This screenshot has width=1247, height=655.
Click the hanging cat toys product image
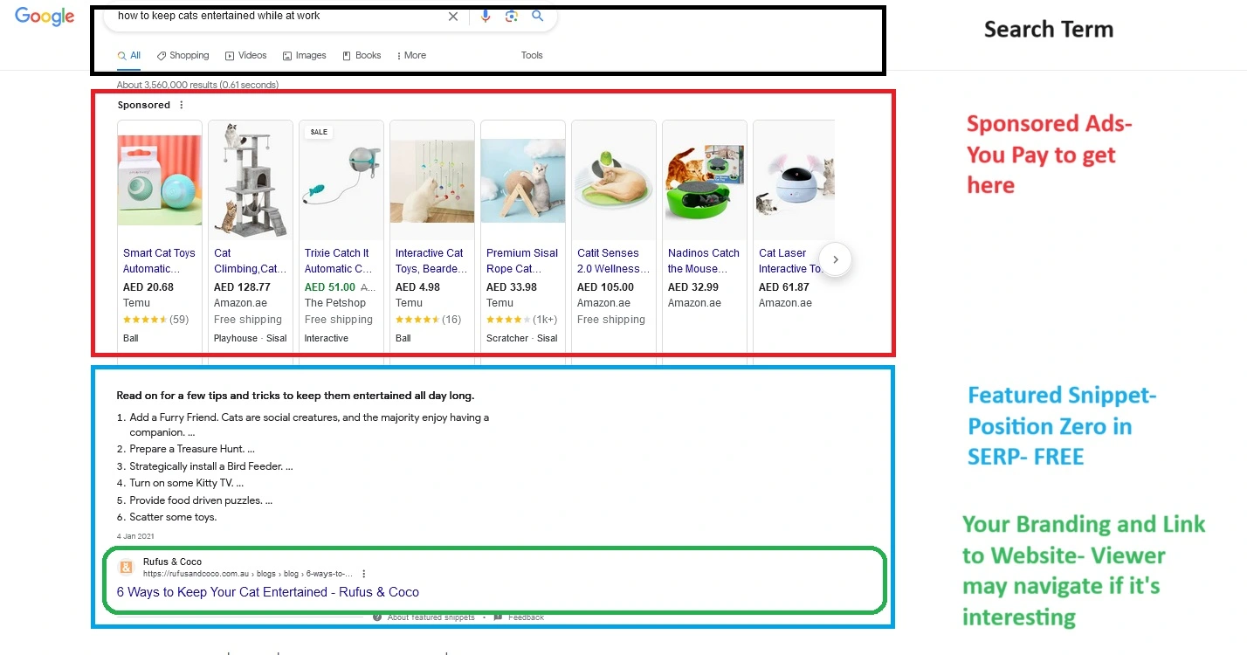[x=432, y=180]
